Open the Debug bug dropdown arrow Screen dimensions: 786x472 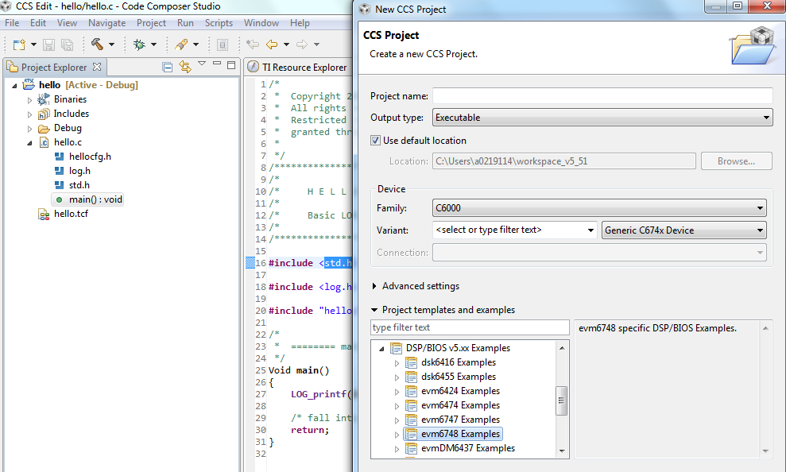[x=153, y=44]
